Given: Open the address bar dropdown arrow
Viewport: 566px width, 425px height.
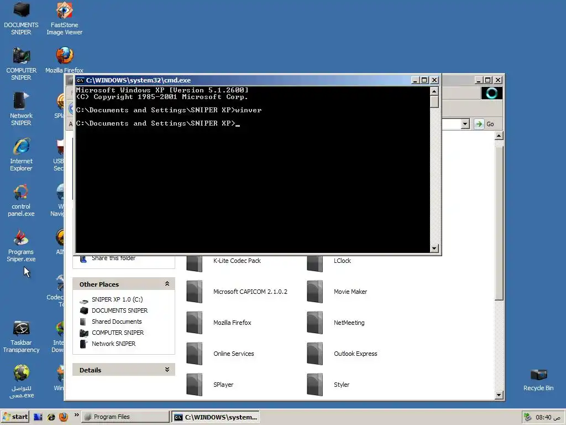Looking at the screenshot, I should [x=465, y=124].
